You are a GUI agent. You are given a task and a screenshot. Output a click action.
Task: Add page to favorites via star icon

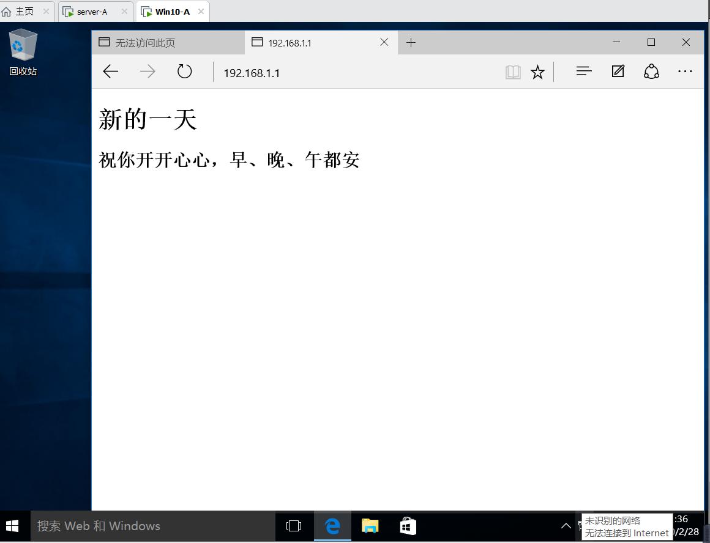point(537,72)
